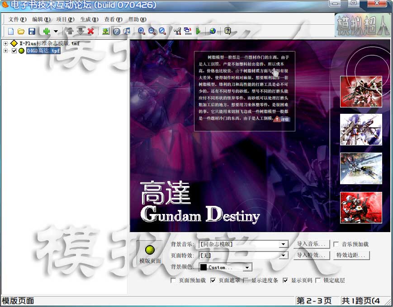Viewport: 393px width, 307px height.
Task: Enable the 音乐预加载 checkbox
Action: coord(336,244)
